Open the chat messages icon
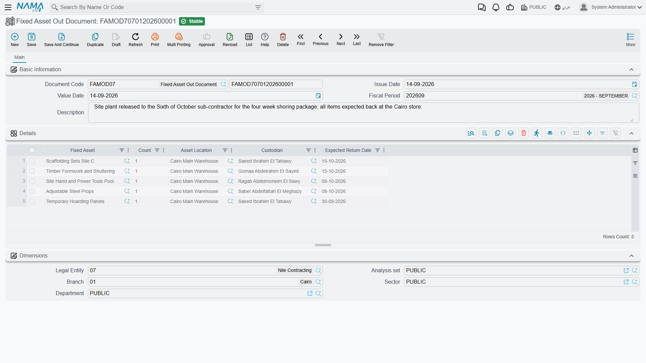This screenshot has width=646, height=363. (x=482, y=7)
